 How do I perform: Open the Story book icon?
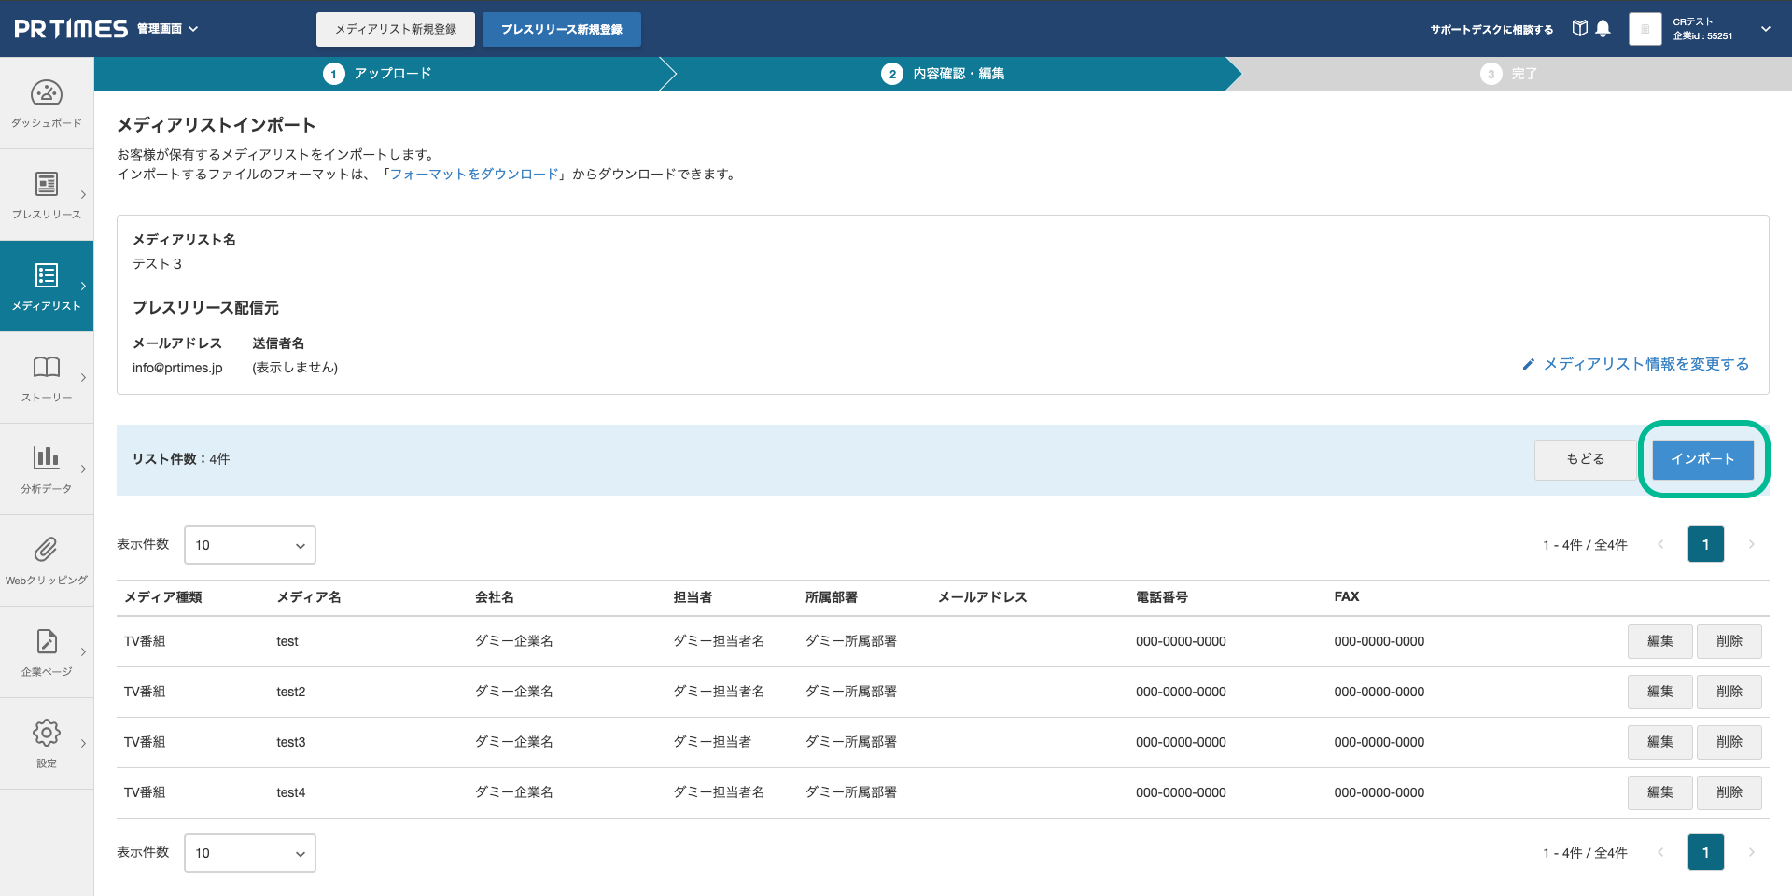(x=47, y=367)
